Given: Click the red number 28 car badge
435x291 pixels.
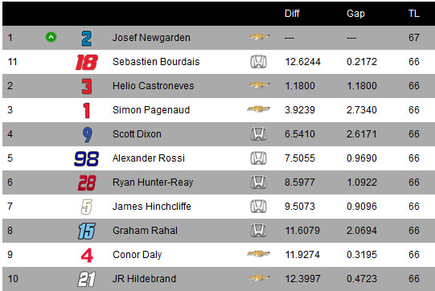Looking at the screenshot, I should point(87,182).
